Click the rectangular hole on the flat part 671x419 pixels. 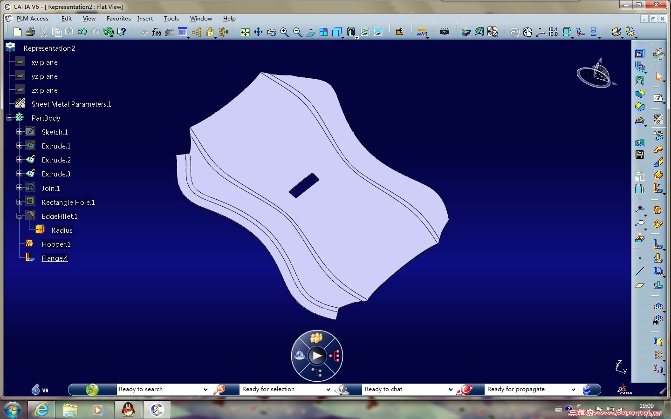click(x=304, y=185)
